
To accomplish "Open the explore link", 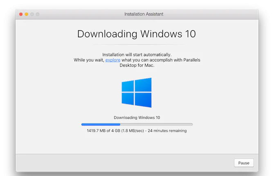I will point(113,60).
